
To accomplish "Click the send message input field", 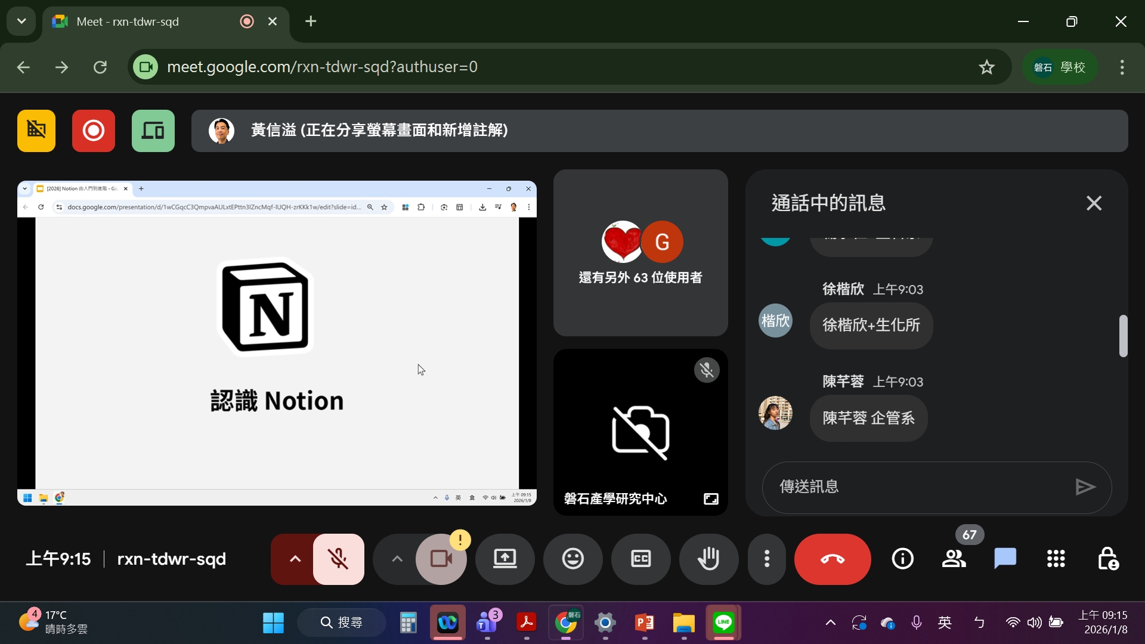I will click(x=918, y=487).
